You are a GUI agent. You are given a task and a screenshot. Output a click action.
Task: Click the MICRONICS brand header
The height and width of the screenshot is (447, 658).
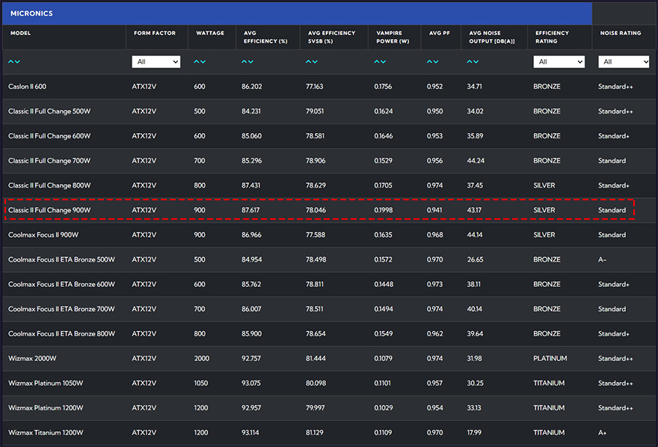[x=31, y=13]
